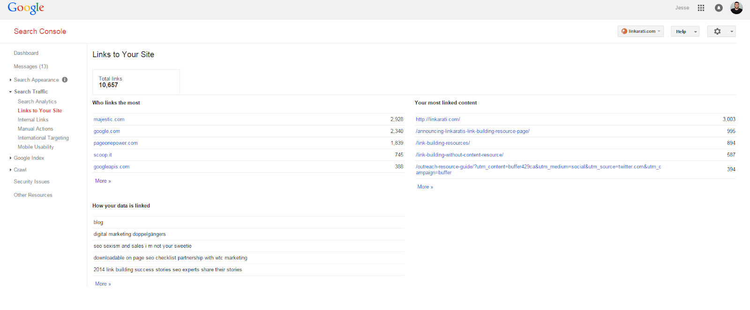This screenshot has height=310, width=750.
Task: Click the 3,003 count for linkarati.com
Action: 729,119
